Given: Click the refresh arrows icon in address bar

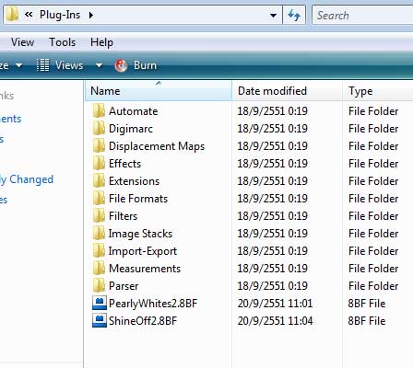Looking at the screenshot, I should 294,15.
